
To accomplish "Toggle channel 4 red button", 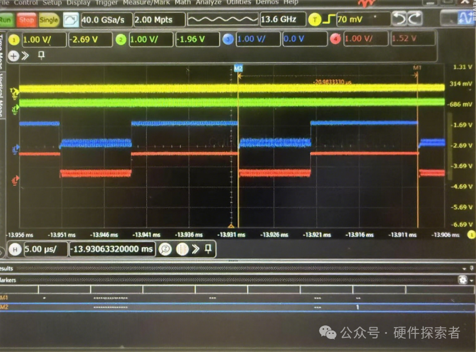I will point(335,39).
